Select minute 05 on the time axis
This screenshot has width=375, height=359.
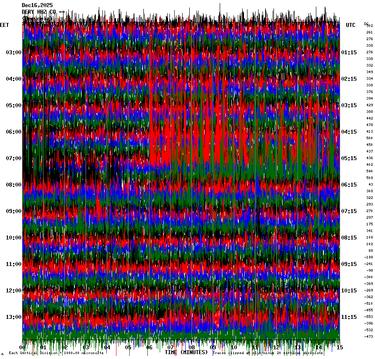128,348
